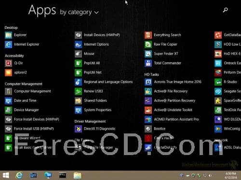Image resolution: width=241 pixels, height=180 pixels.
Task: Launch WD DLGDIAG icon
Action: point(218,120)
